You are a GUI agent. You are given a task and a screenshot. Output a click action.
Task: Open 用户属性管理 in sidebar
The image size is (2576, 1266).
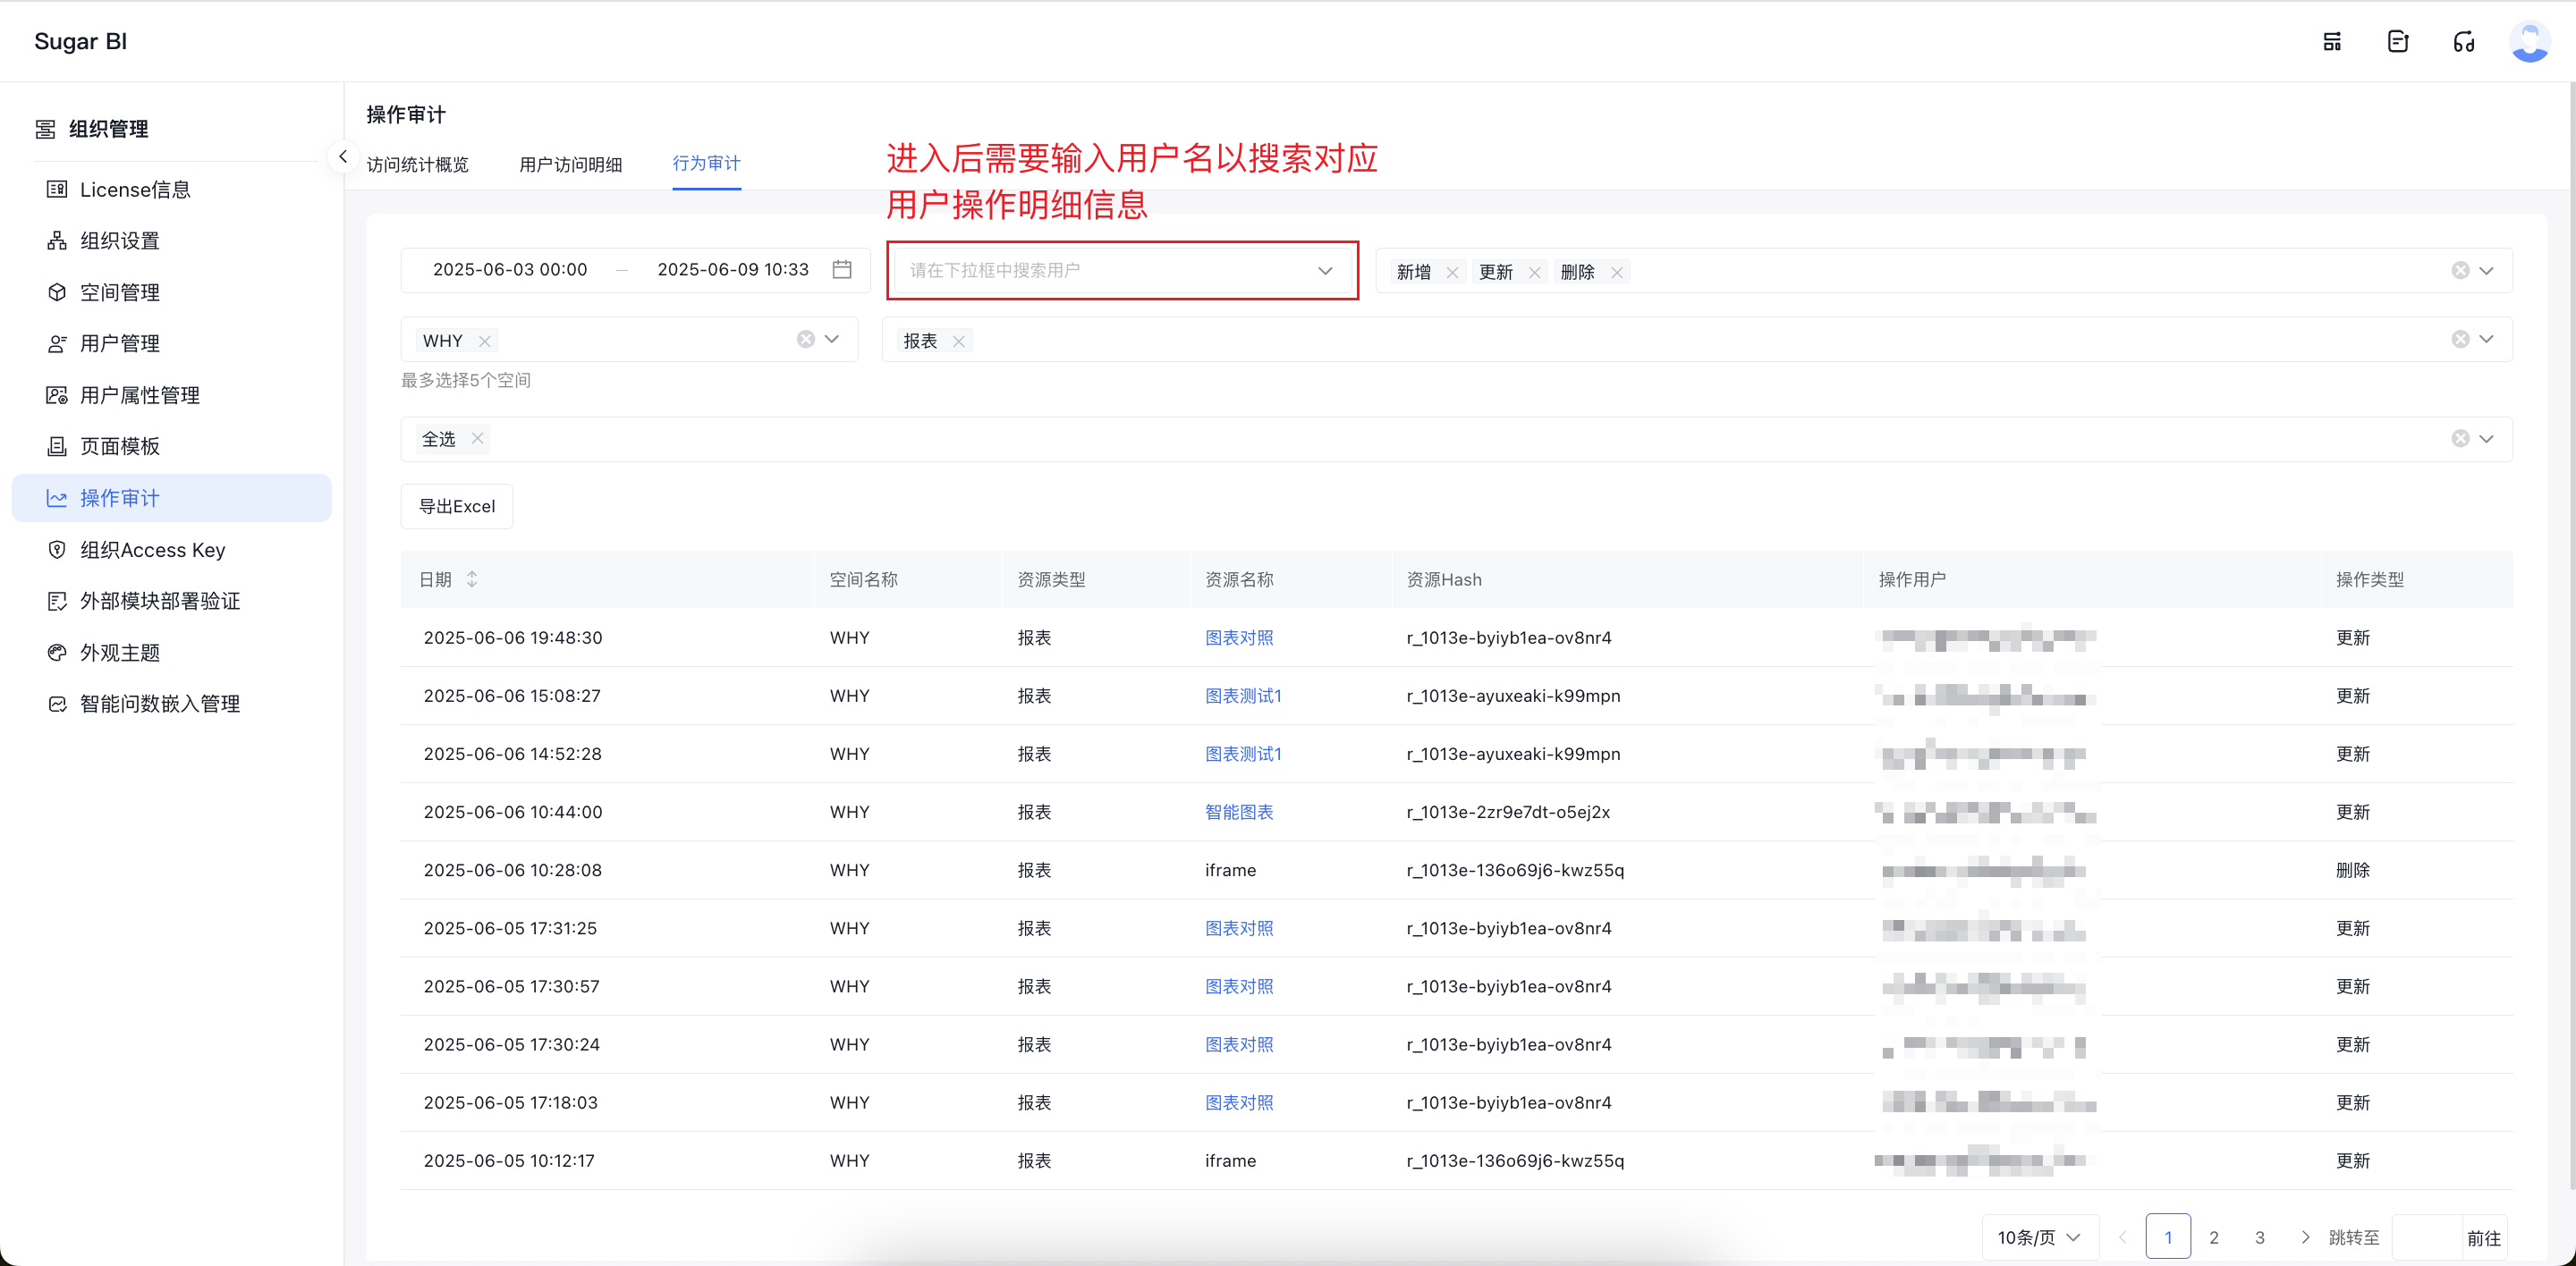(x=171, y=396)
